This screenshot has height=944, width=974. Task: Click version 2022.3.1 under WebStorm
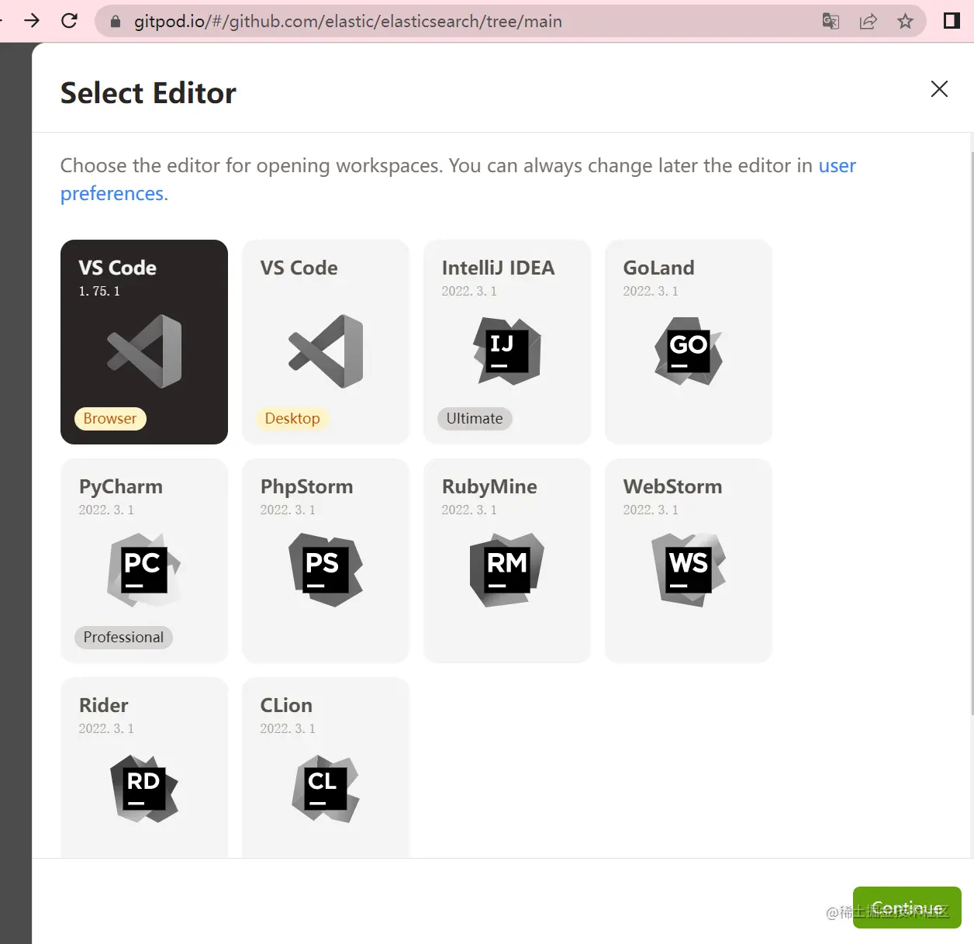click(651, 510)
